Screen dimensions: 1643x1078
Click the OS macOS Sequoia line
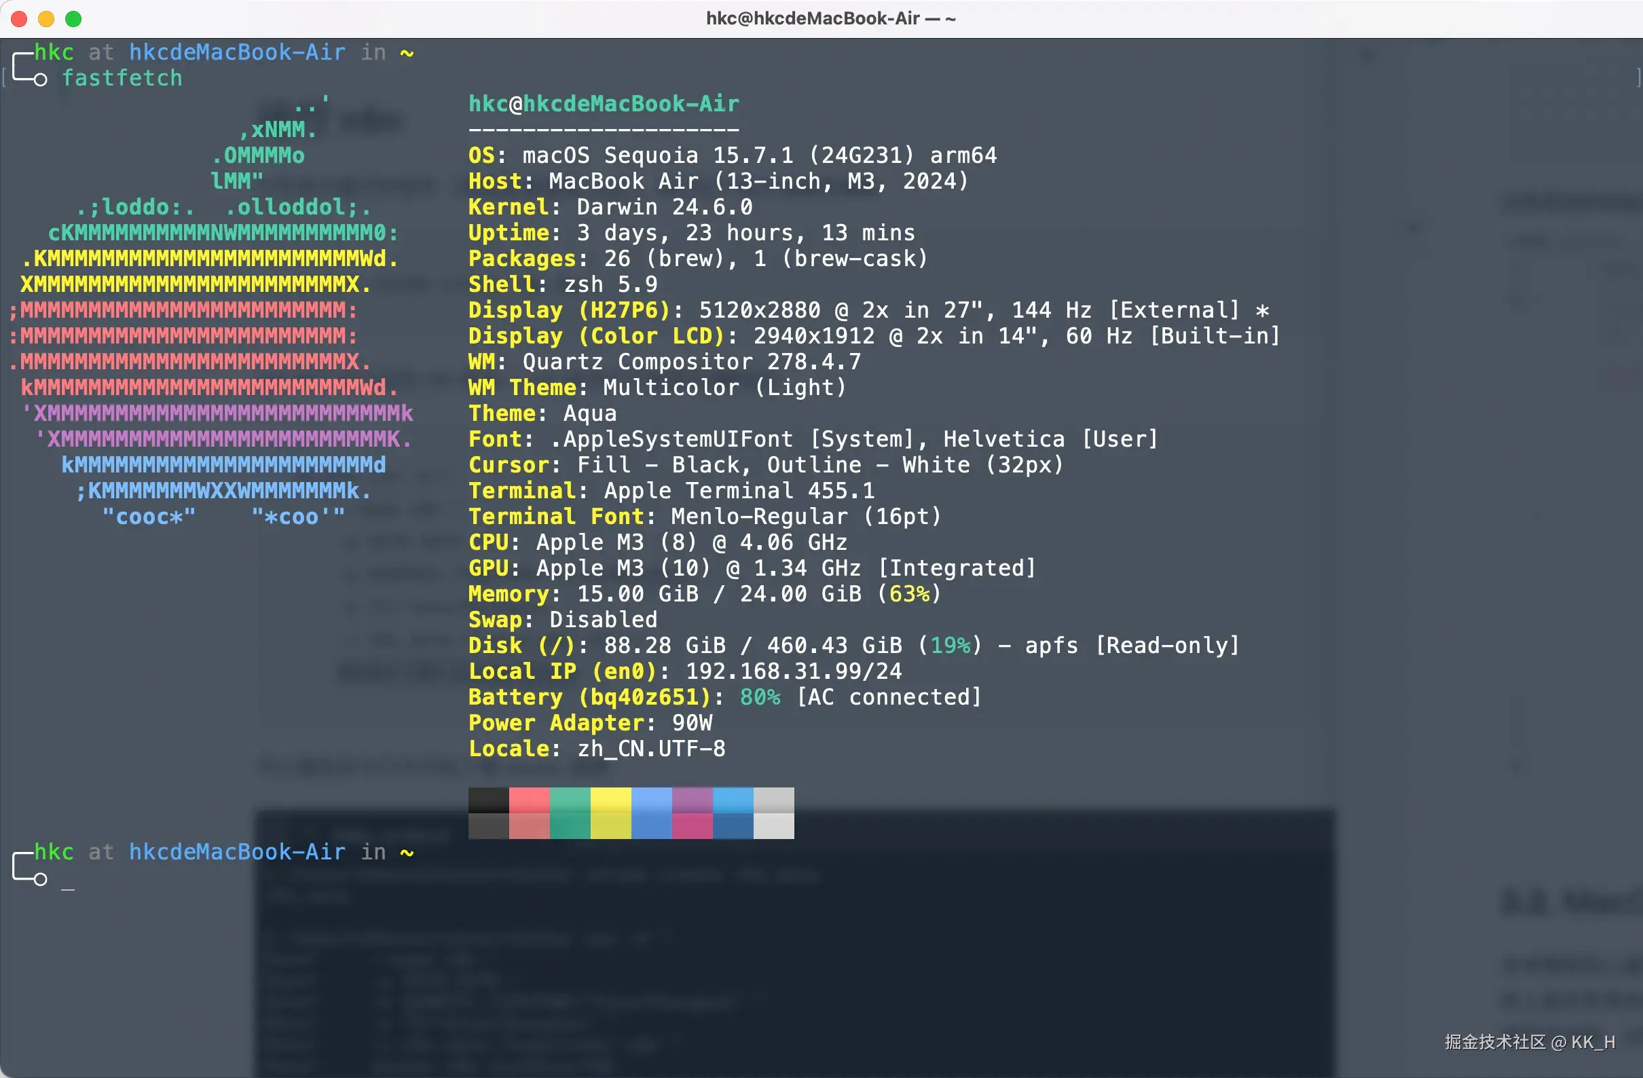pyautogui.click(x=732, y=155)
